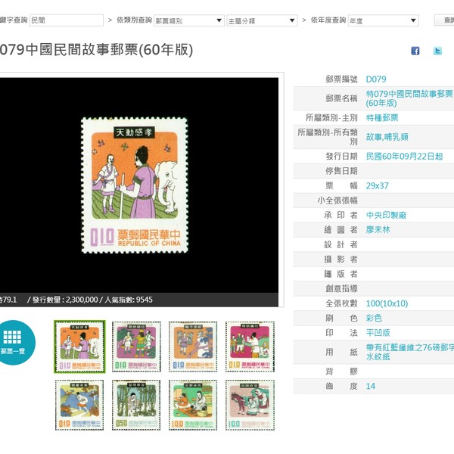Screen dimensions: 454x454
Task: Click the 繪圖者 row label
Action: [x=340, y=229]
